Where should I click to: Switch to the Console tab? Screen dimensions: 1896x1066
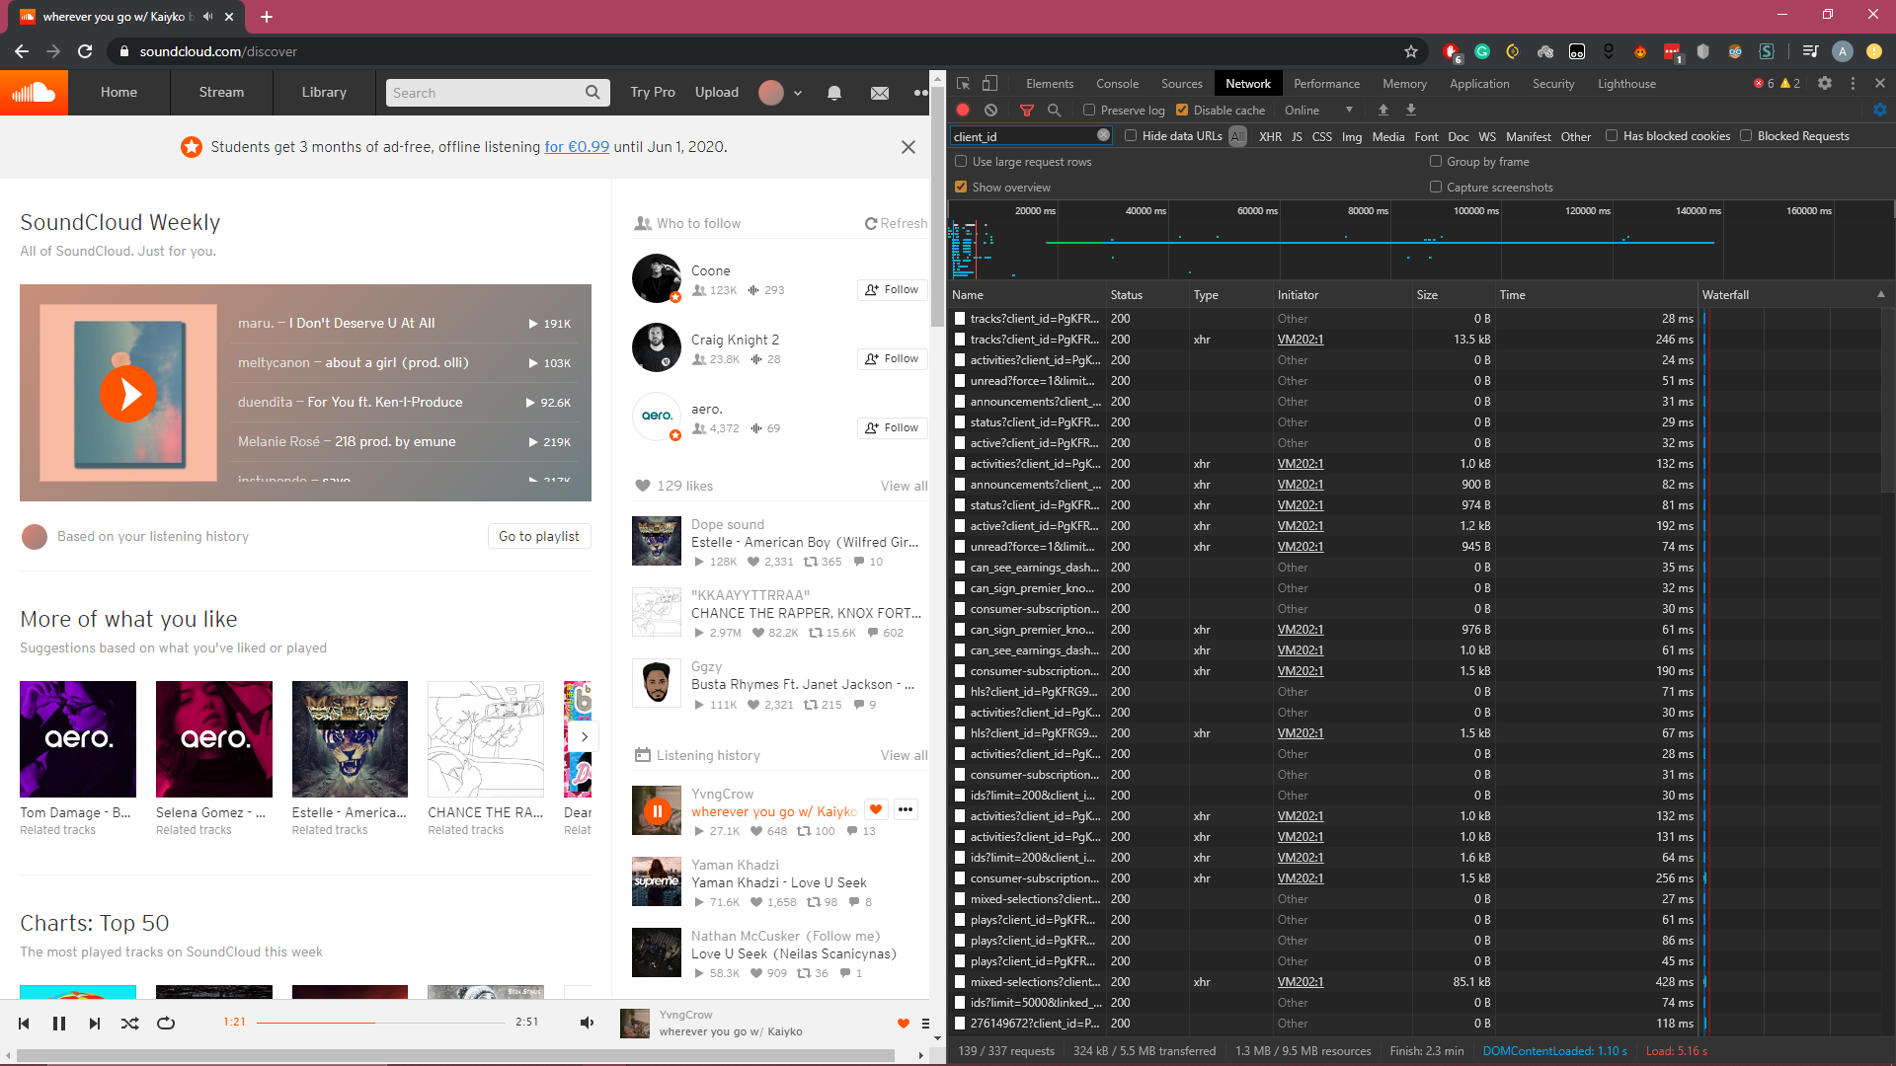[1117, 84]
